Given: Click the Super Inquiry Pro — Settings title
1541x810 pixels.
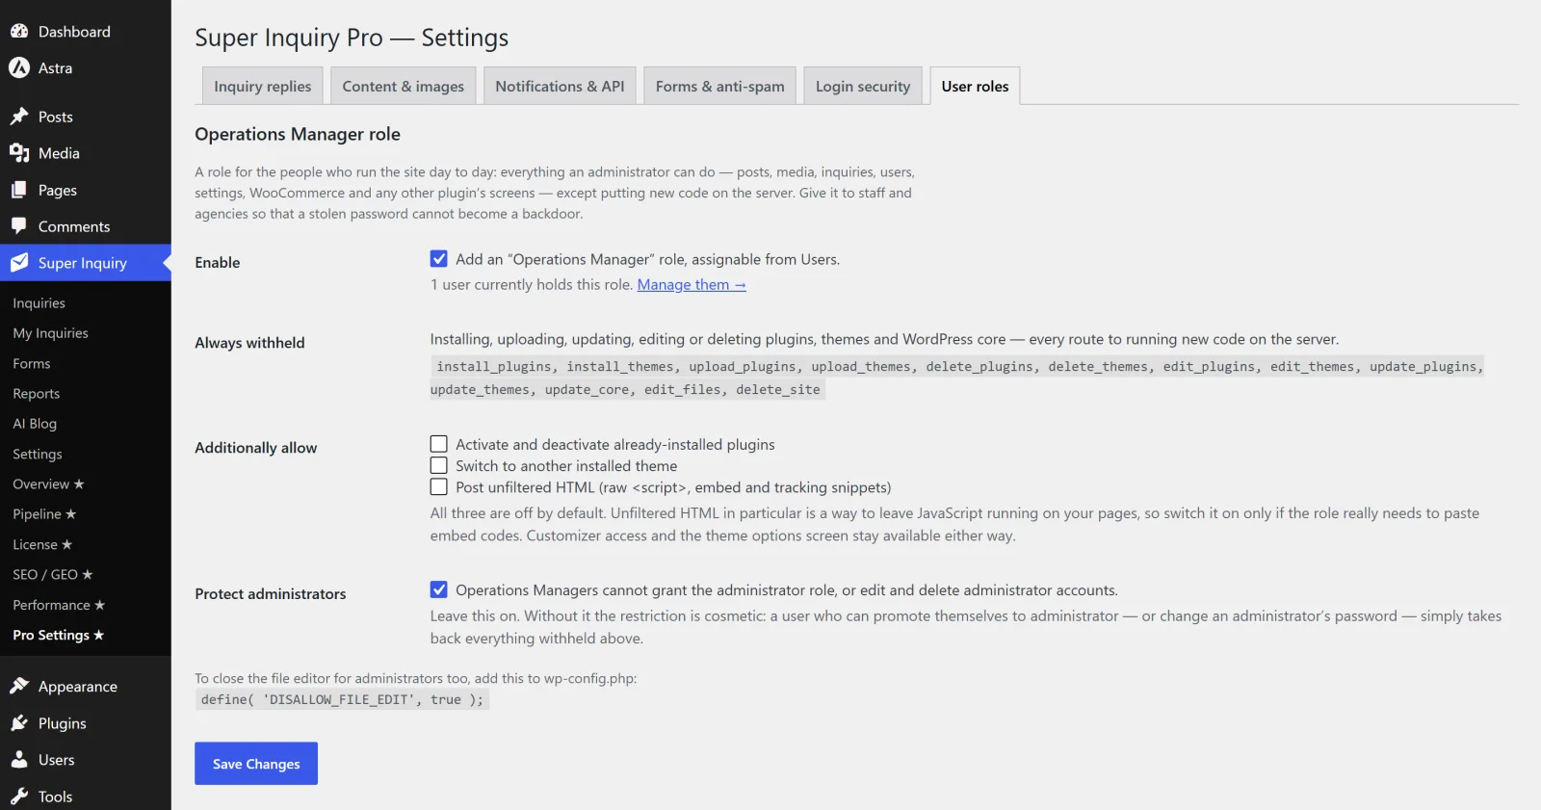Looking at the screenshot, I should (x=352, y=38).
